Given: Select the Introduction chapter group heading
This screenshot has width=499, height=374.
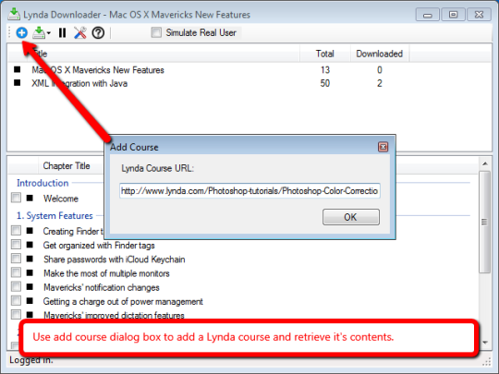Looking at the screenshot, I should (43, 183).
